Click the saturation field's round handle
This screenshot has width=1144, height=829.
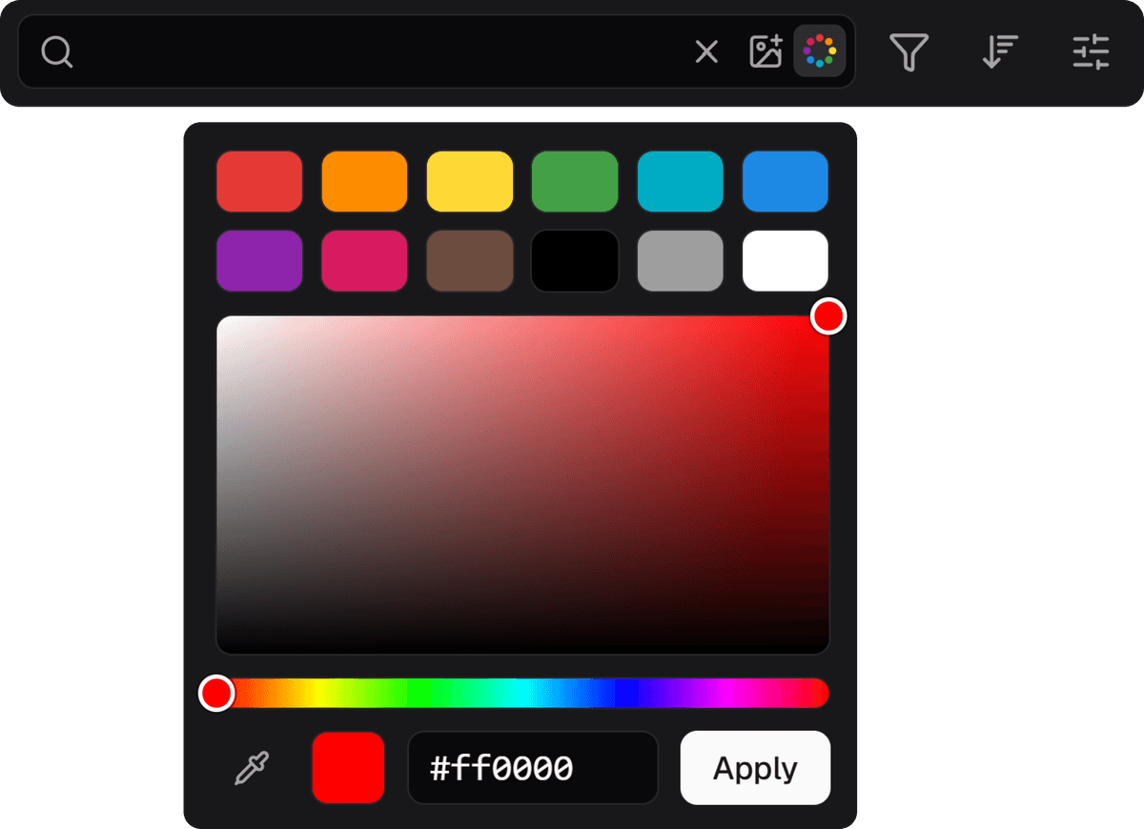(828, 316)
